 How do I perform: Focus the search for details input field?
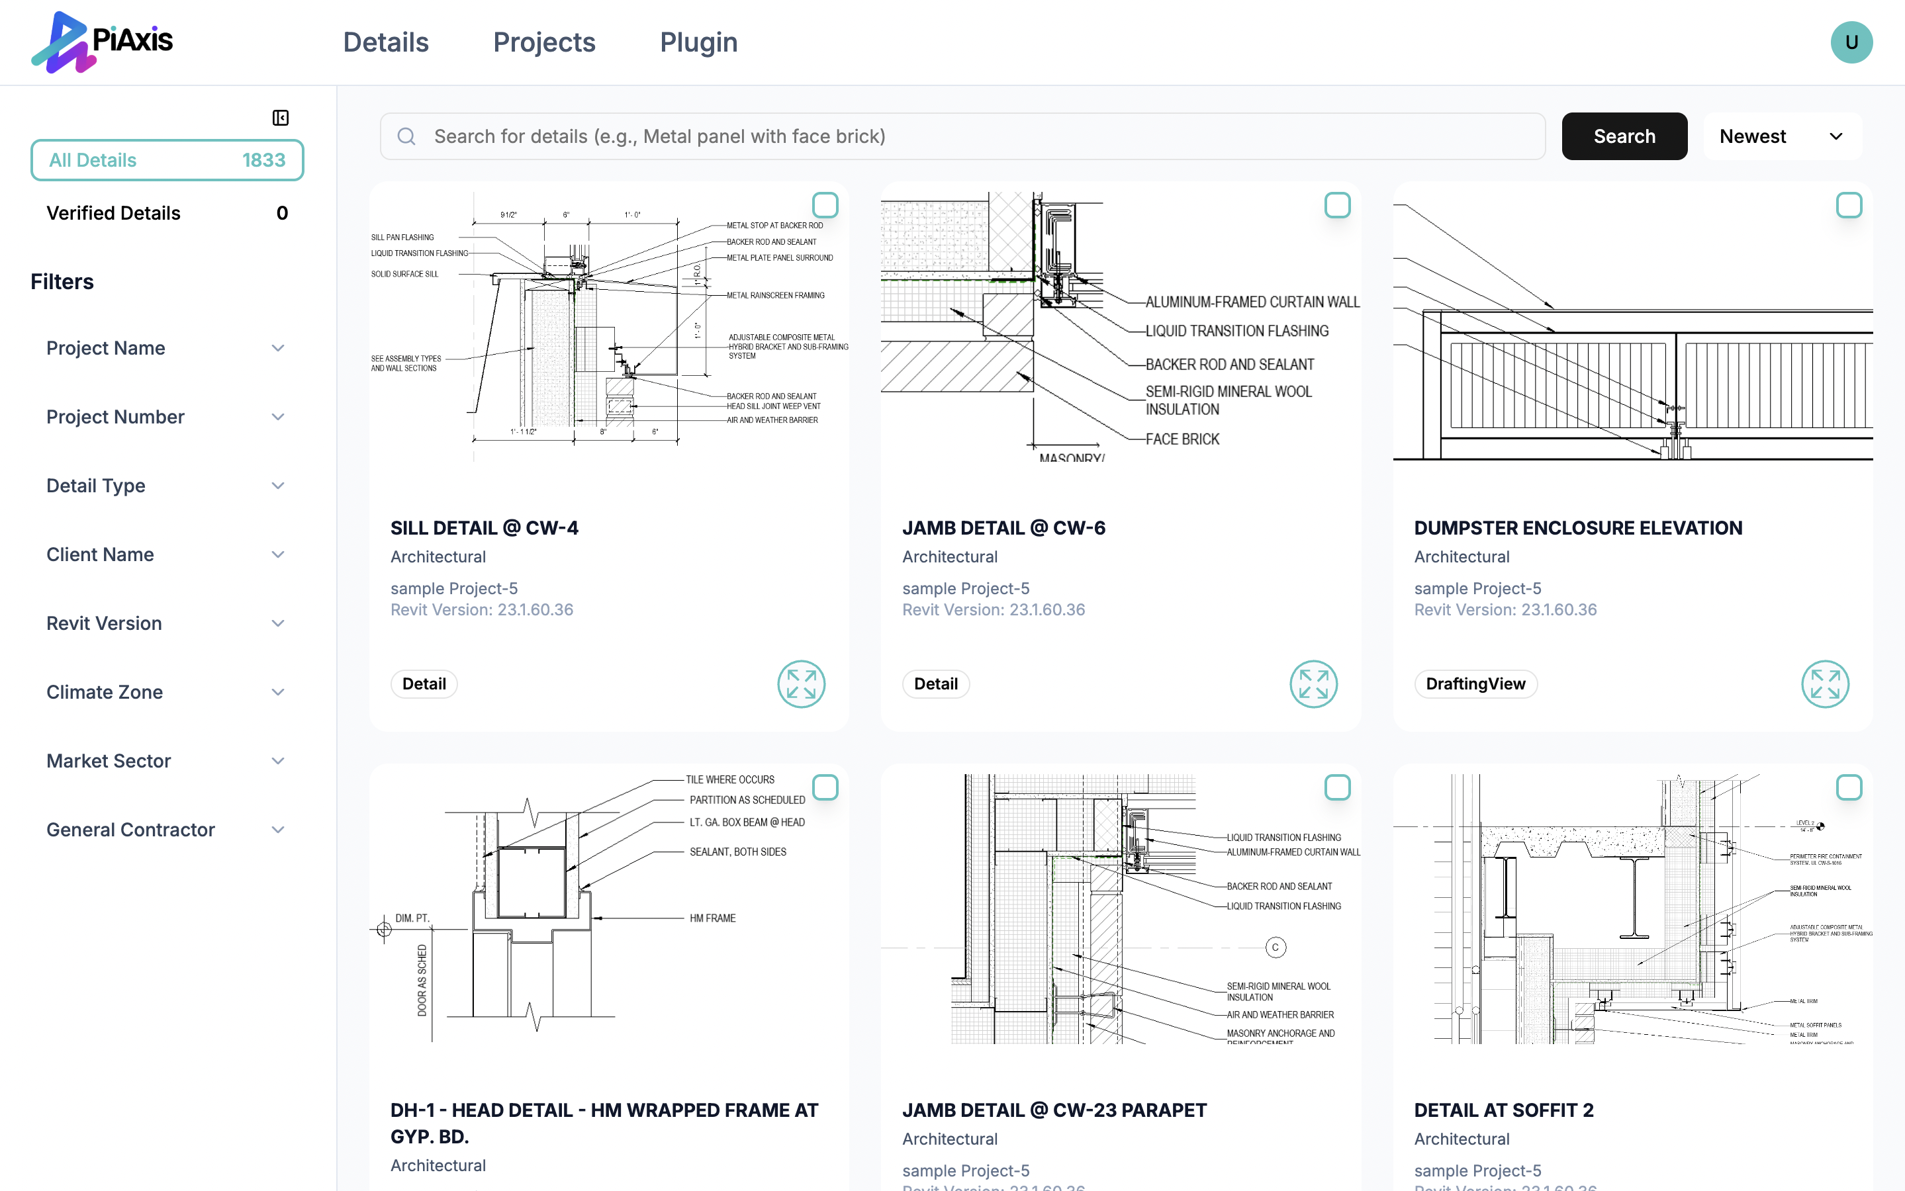pyautogui.click(x=962, y=136)
